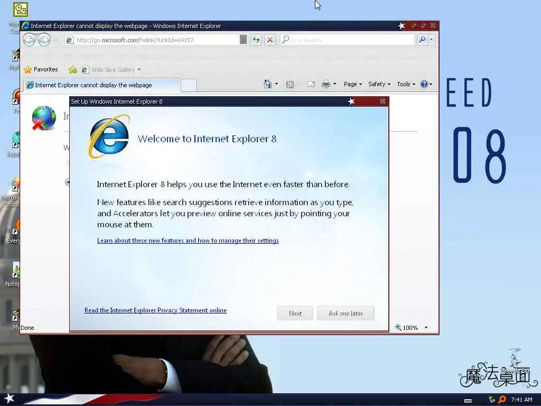This screenshot has width=541, height=406.
Task: Click Ask me later button
Action: [346, 313]
